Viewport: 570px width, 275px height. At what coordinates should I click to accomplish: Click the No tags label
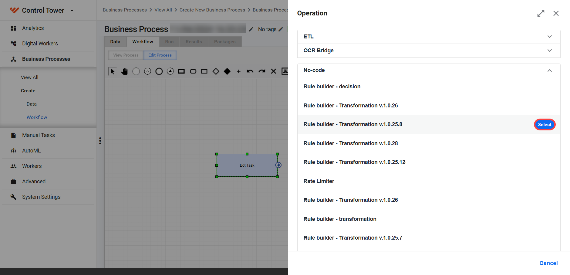267,29
